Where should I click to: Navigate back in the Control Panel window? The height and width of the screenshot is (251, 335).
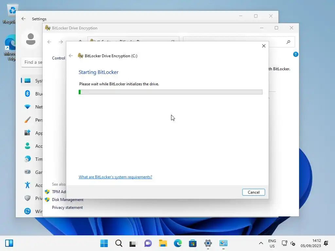49,42
